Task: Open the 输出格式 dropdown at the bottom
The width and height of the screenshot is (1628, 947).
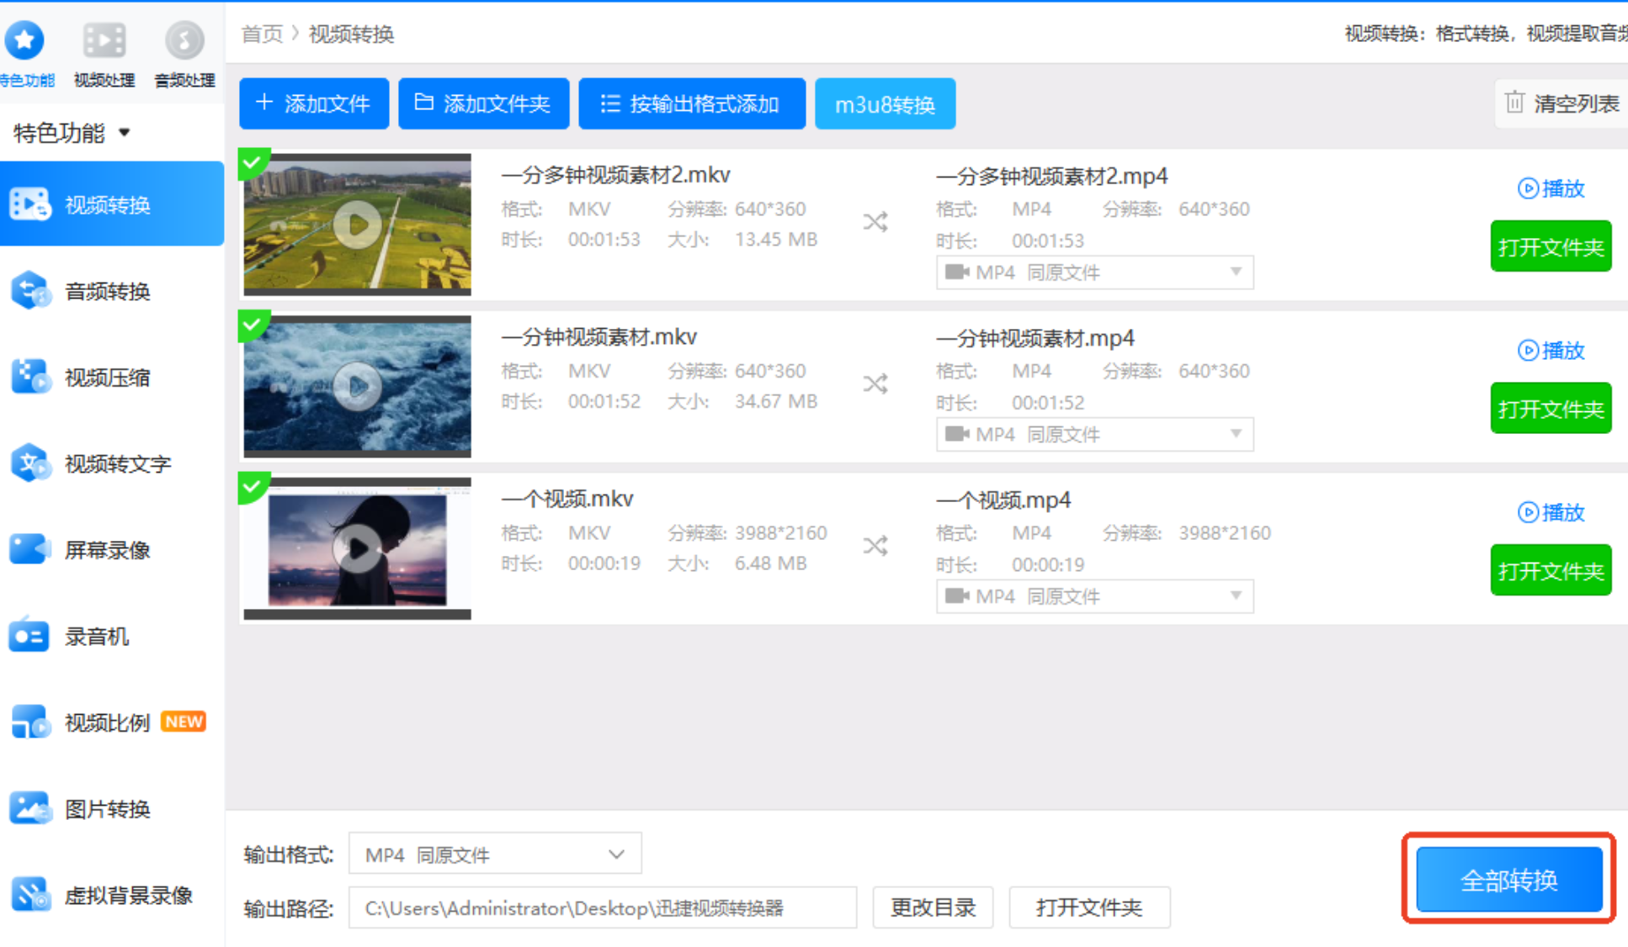Action: tap(495, 854)
